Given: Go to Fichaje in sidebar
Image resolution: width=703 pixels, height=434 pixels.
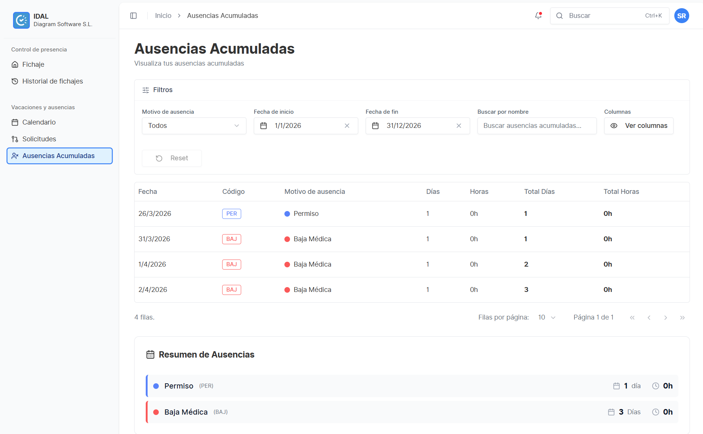Looking at the screenshot, I should coord(33,65).
